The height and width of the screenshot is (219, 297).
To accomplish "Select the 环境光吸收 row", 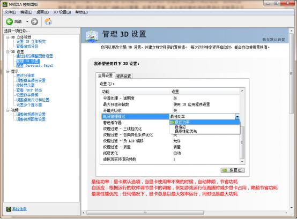I will 170,110.
